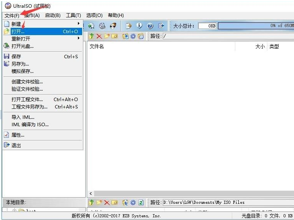Click the gear settings icon in the upper file toolbar

coord(133,36)
